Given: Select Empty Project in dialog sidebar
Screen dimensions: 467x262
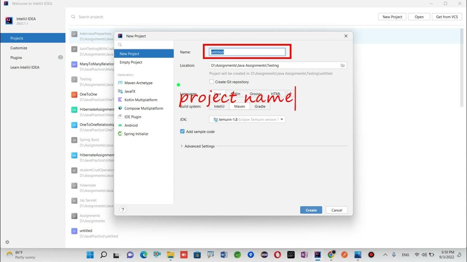Looking at the screenshot, I should (144, 62).
